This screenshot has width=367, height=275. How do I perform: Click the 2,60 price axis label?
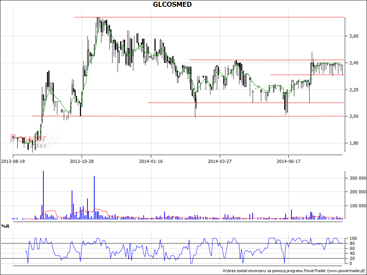[x=354, y=36]
